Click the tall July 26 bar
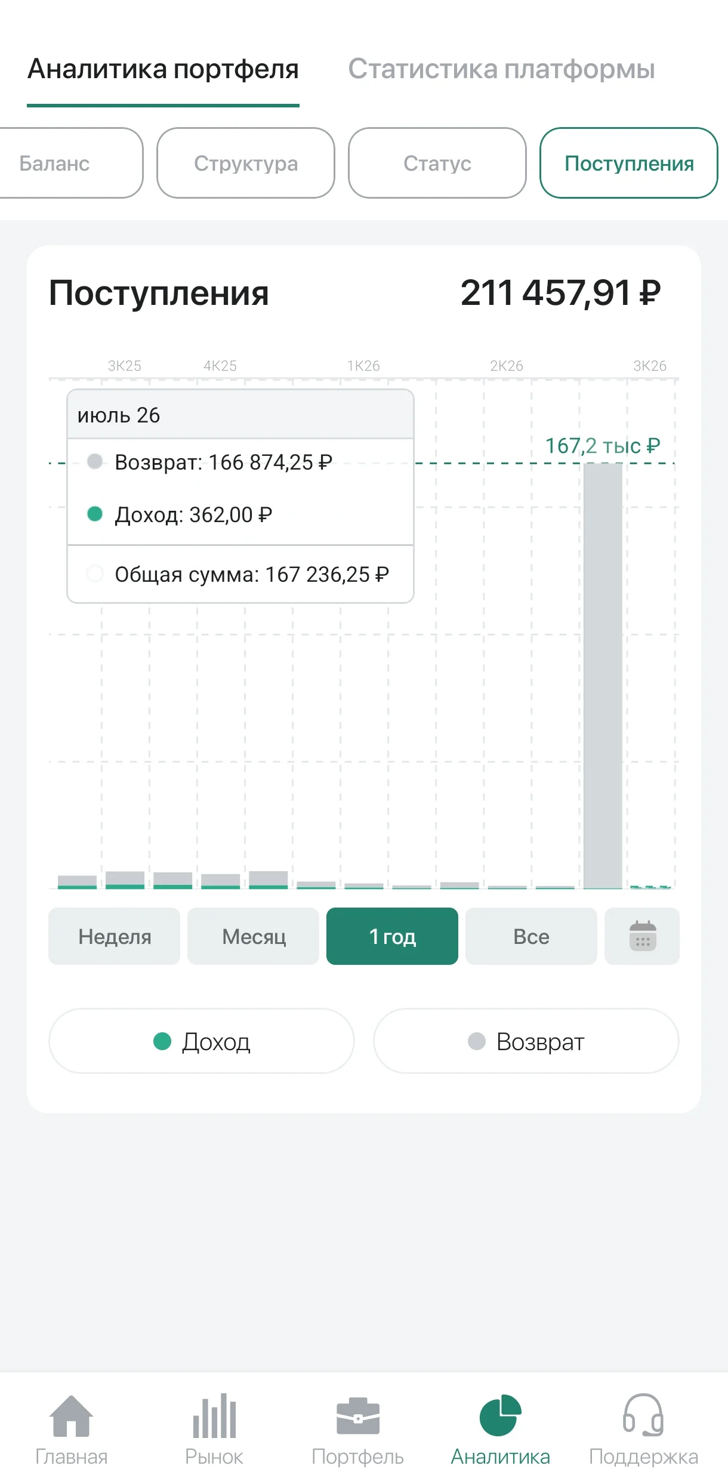Image resolution: width=728 pixels, height=1478 pixels. [x=603, y=675]
